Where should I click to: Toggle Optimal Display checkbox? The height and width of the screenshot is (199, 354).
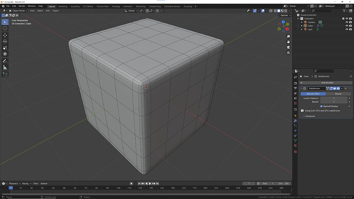click(x=321, y=106)
